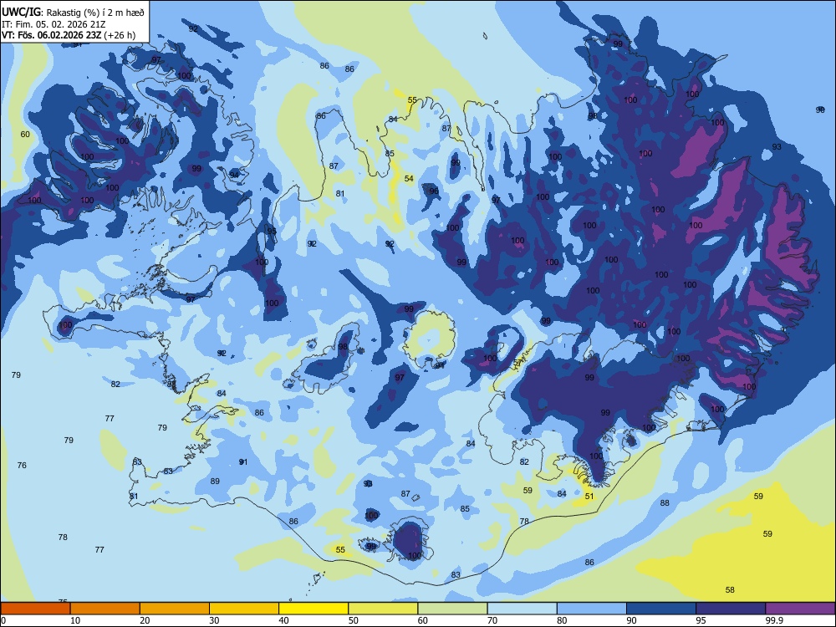836x627 pixels.
Task: Select the 80–90 medium blue legend swatch
Action: click(x=592, y=609)
